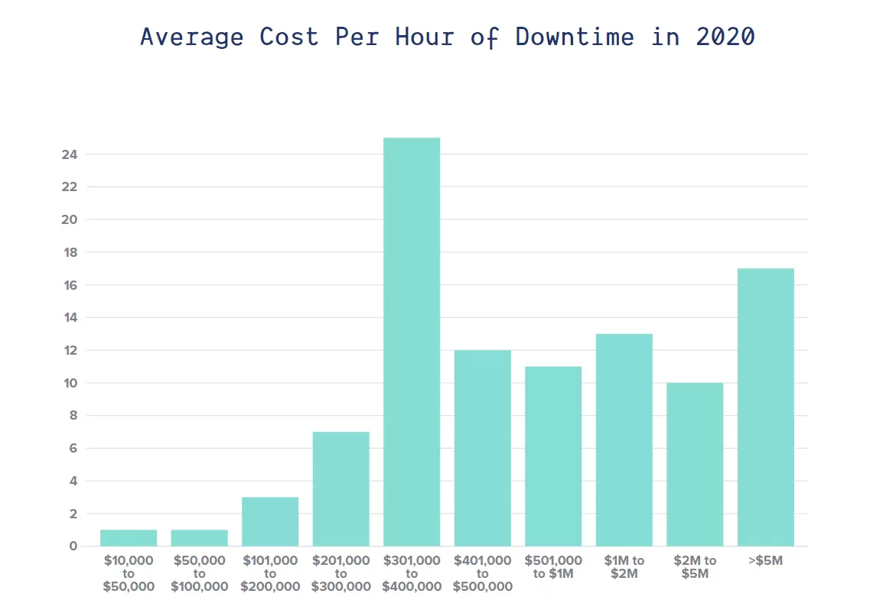Click the $50,000 to $100,000 bar
Image resolution: width=896 pixels, height=597 pixels.
200,537
